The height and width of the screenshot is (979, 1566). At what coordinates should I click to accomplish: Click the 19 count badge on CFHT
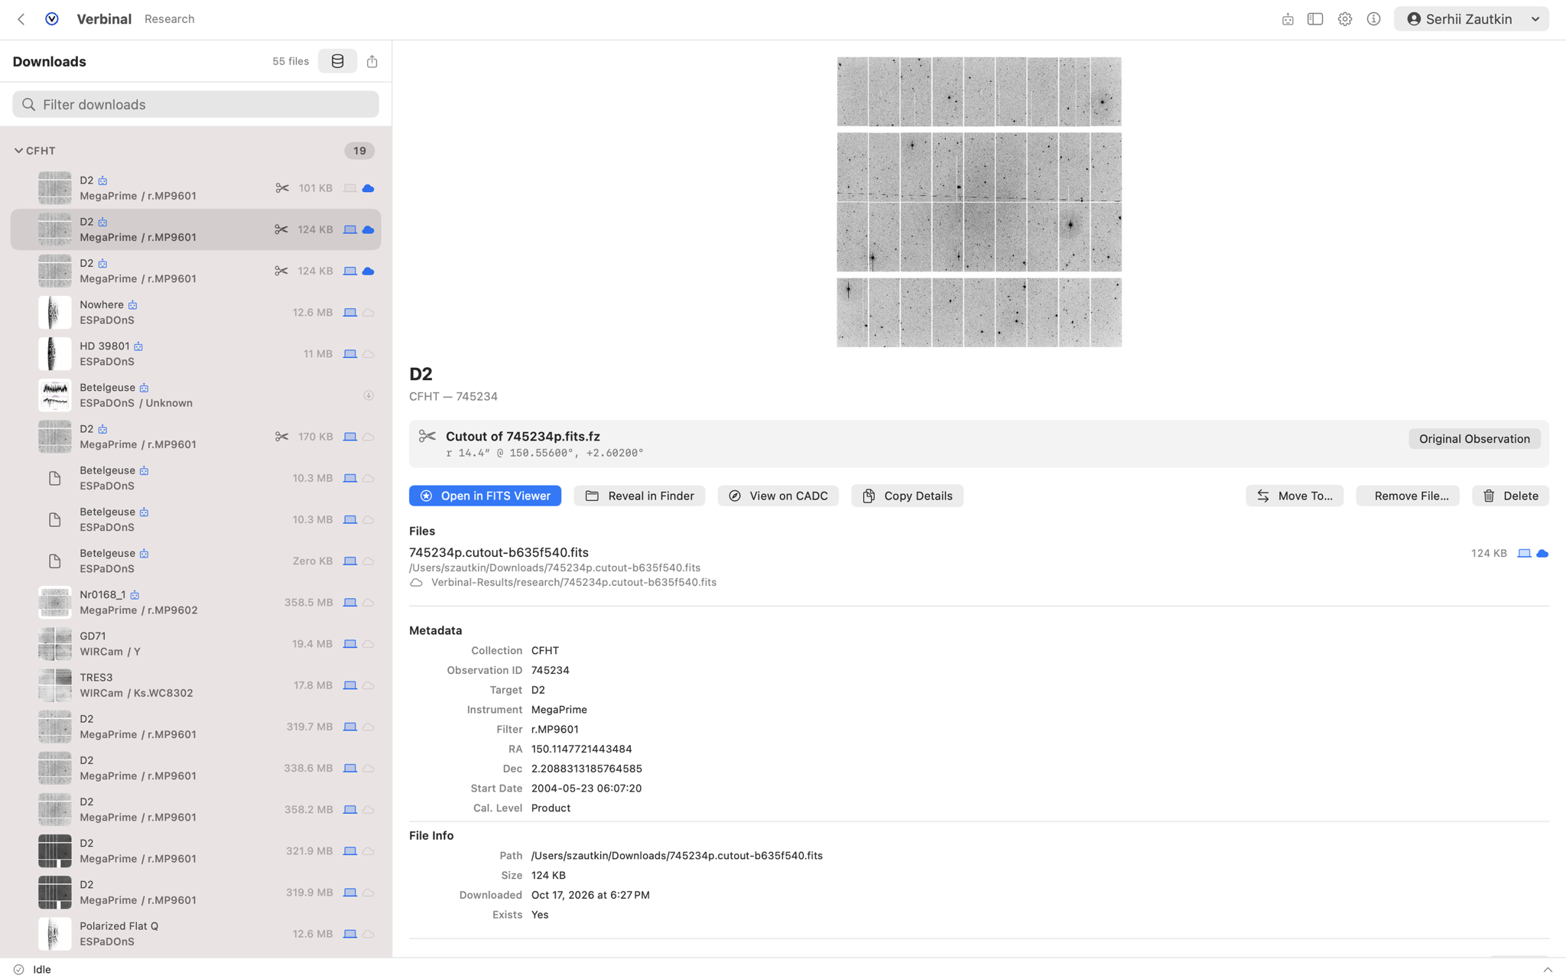pos(359,151)
